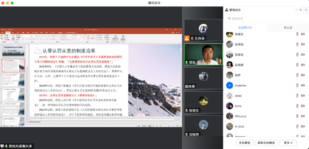Switch to the 会议中(73) tab
309x149 pixels.
[x=245, y=28]
